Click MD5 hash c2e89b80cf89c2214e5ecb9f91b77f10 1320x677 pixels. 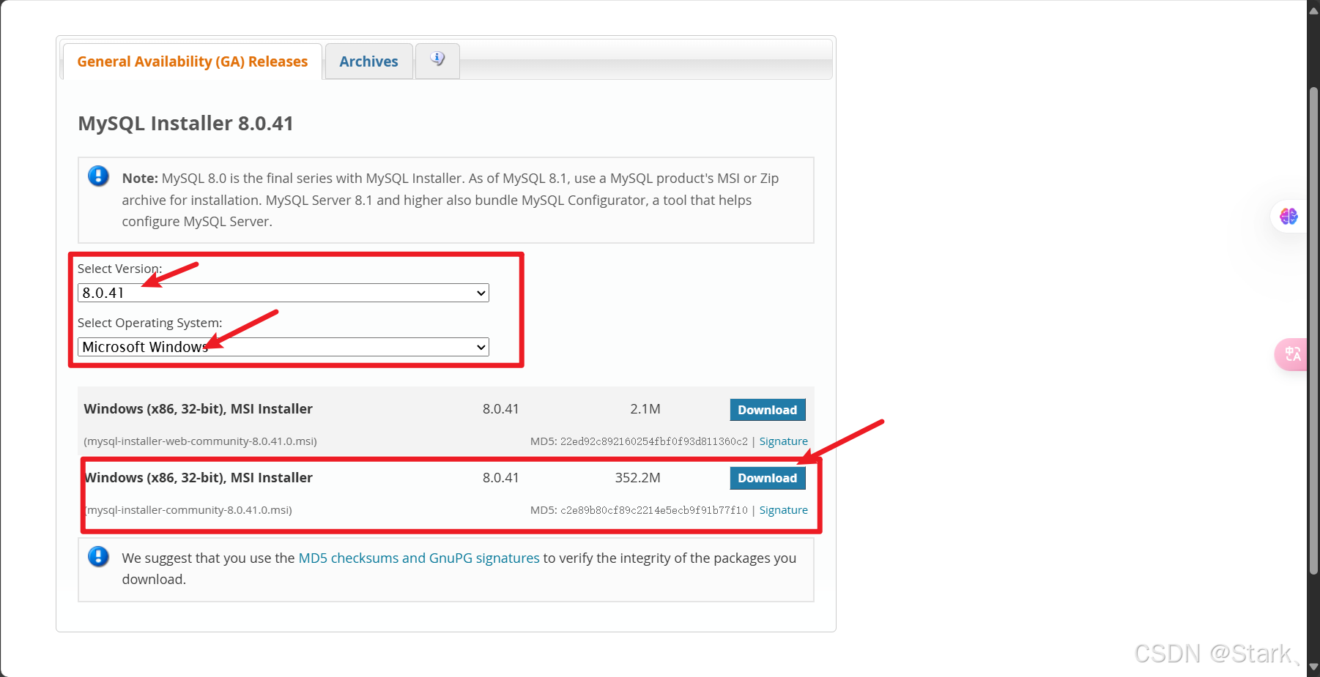(x=654, y=510)
